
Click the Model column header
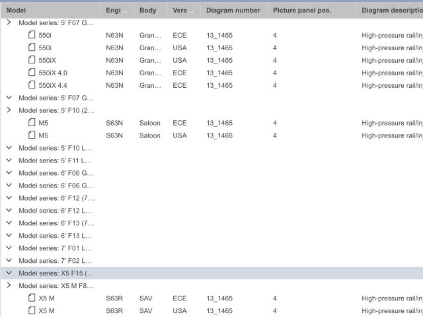16,11
